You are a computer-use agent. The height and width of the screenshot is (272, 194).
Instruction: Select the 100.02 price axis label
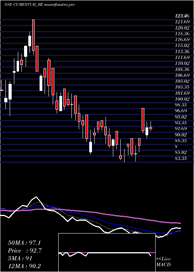coord(182,99)
